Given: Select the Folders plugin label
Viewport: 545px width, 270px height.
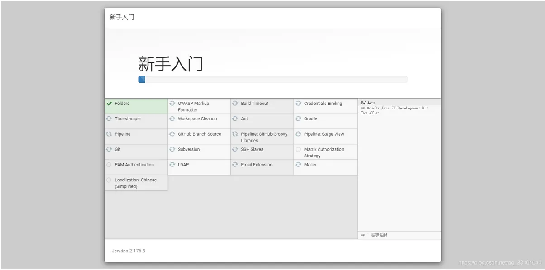Looking at the screenshot, I should (122, 104).
